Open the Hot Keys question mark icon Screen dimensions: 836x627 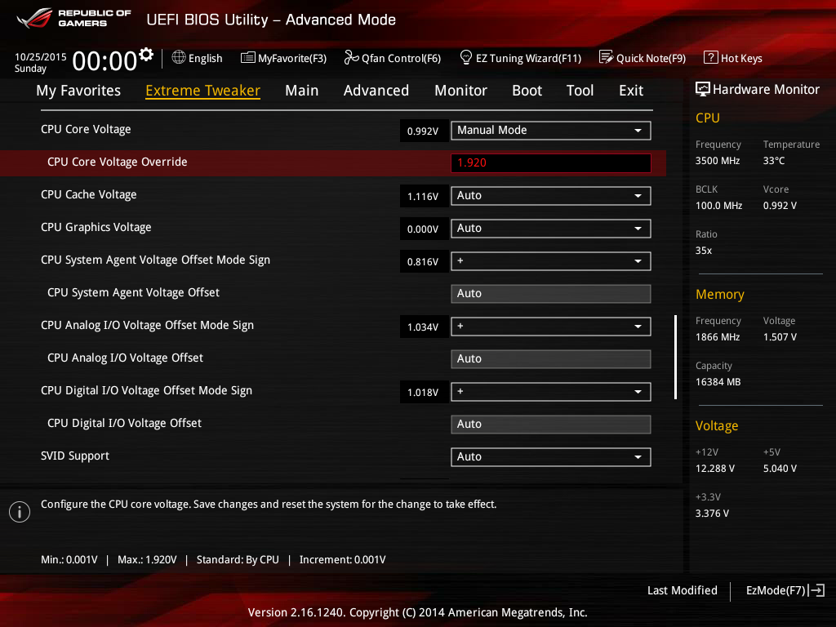711,57
